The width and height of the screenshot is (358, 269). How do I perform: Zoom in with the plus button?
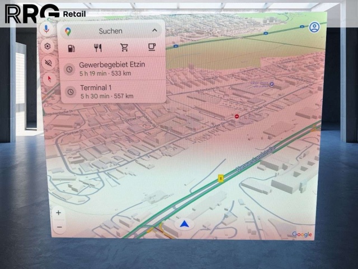coord(58,213)
